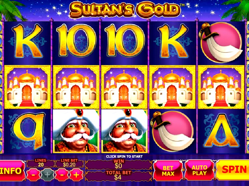Click the palace symbol on fifth reel
This screenshot has width=249, height=186.
tap(221, 87)
